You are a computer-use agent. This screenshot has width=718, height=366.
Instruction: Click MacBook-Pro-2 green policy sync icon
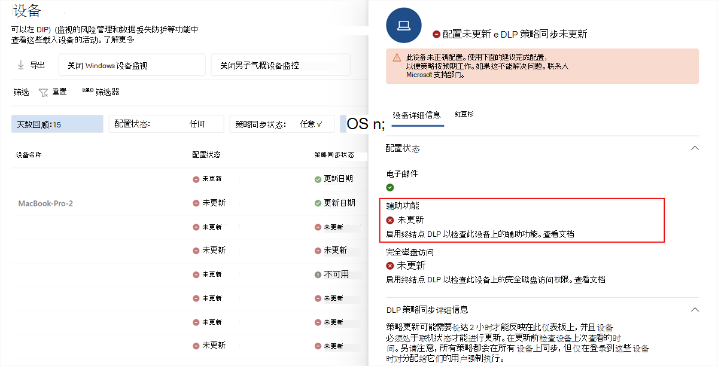[318, 203]
